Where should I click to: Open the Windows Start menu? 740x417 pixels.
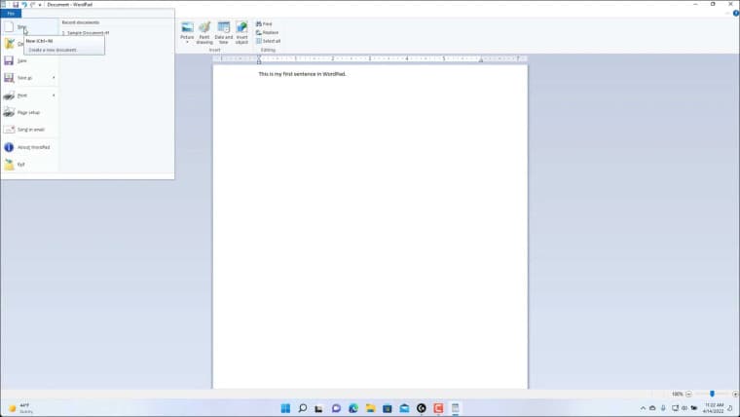coord(285,408)
